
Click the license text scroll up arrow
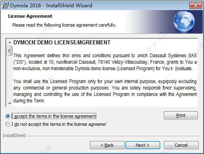point(10,43)
